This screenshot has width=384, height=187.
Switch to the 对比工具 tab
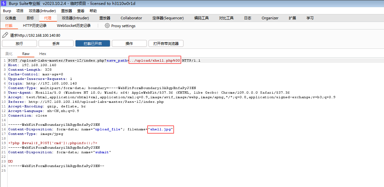(x=226, y=18)
